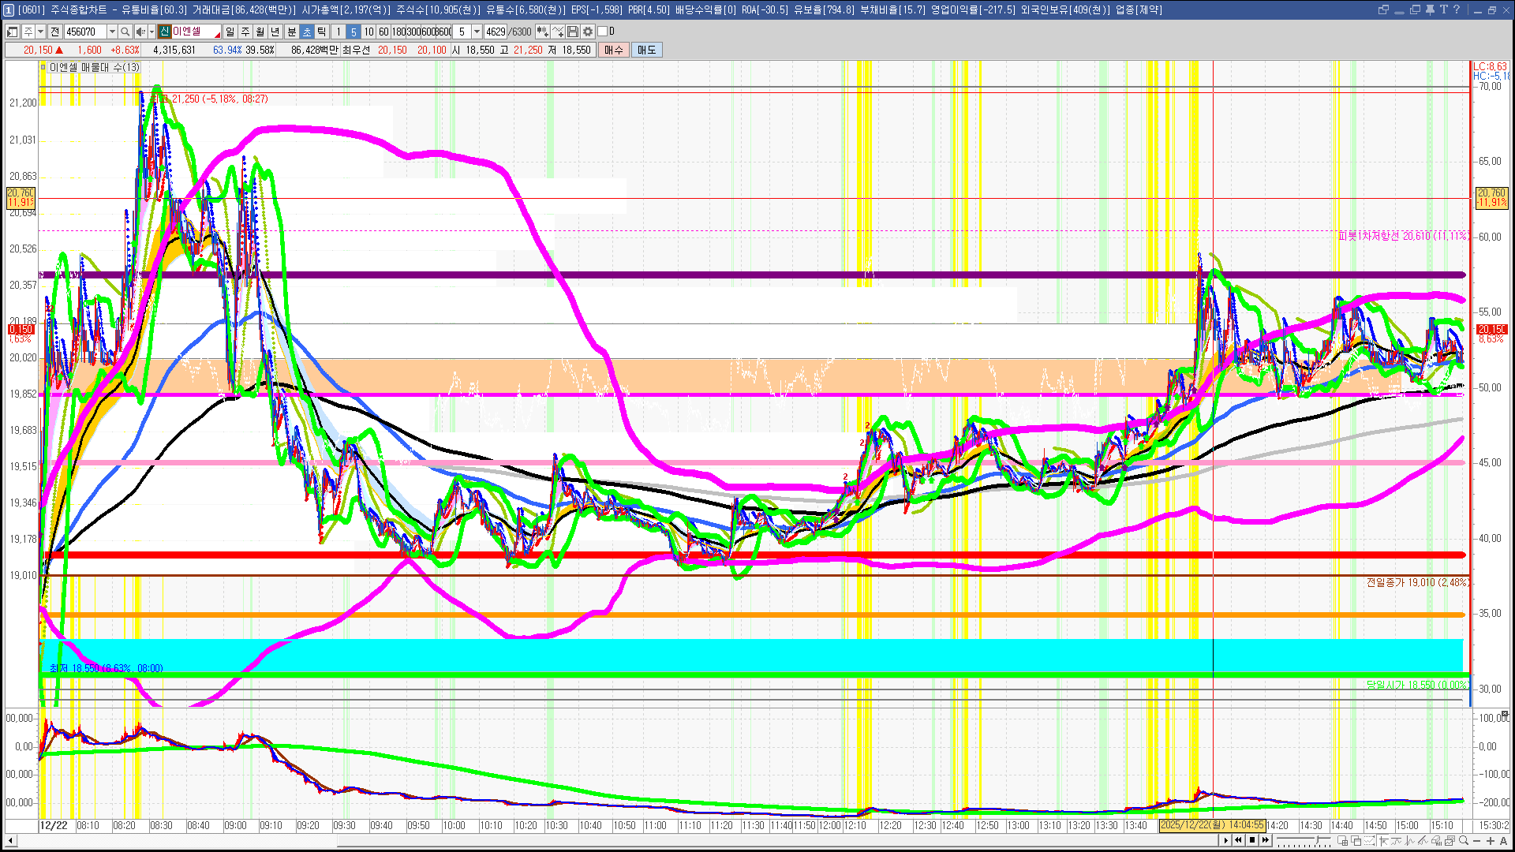This screenshot has width=1515, height=852.
Task: Click the speaker sound icon in toolbar
Action: pos(140,32)
